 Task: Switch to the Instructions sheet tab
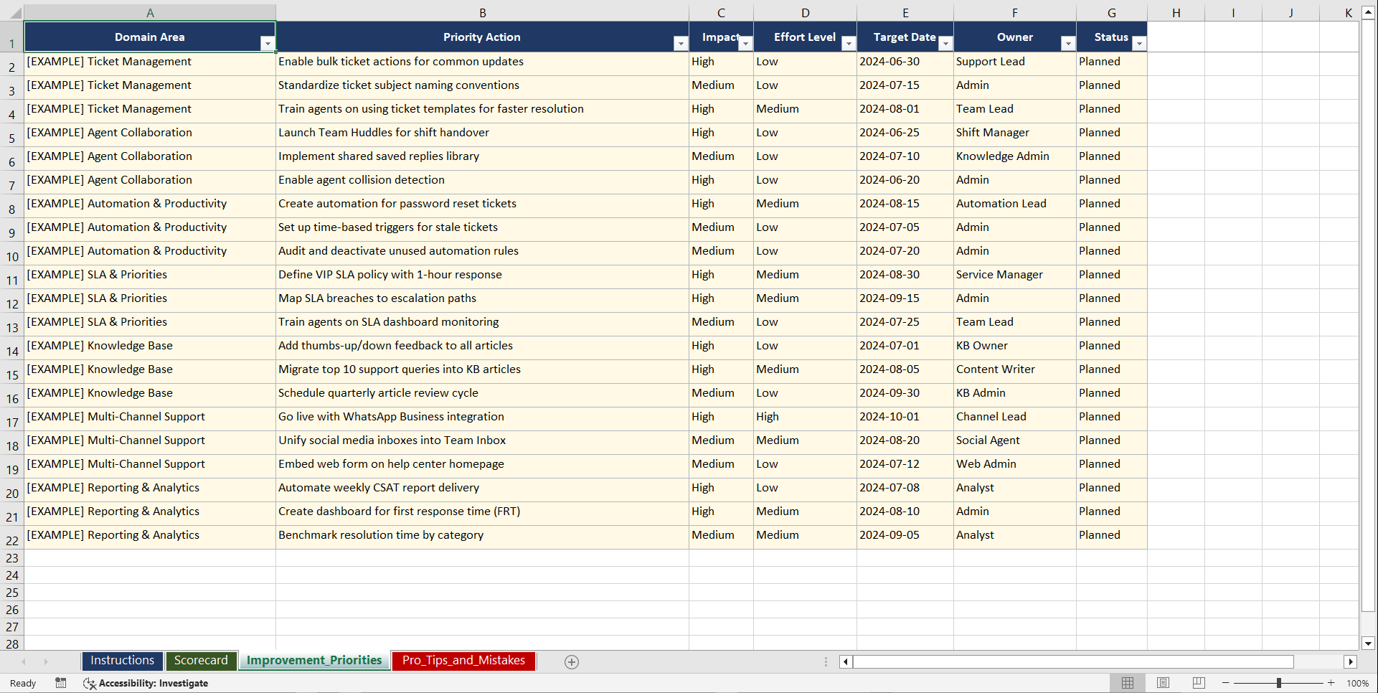click(122, 660)
